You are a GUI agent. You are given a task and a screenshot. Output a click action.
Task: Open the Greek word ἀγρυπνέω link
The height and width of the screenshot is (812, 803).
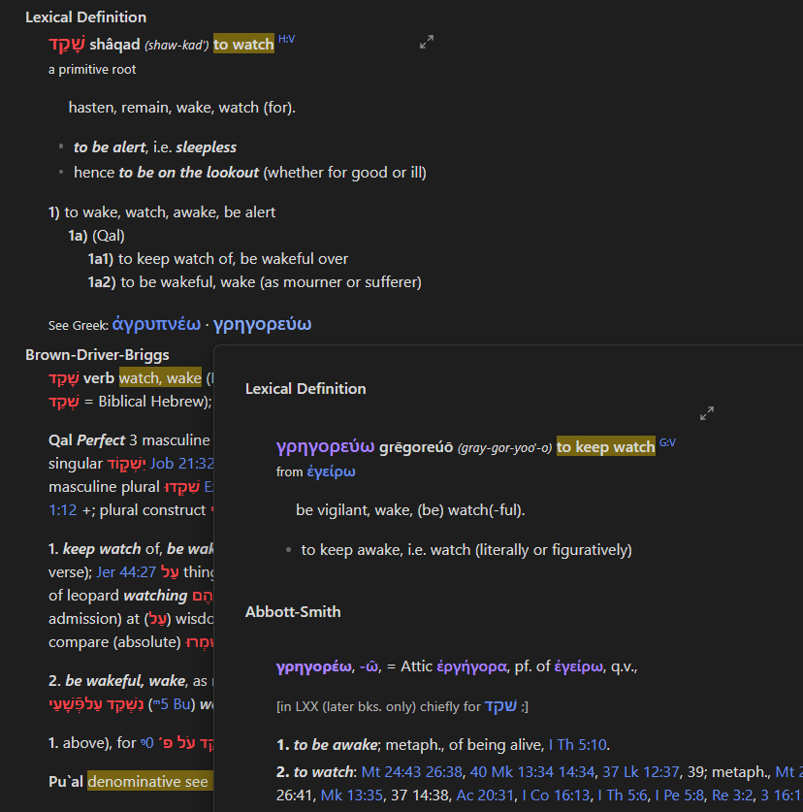(x=156, y=324)
